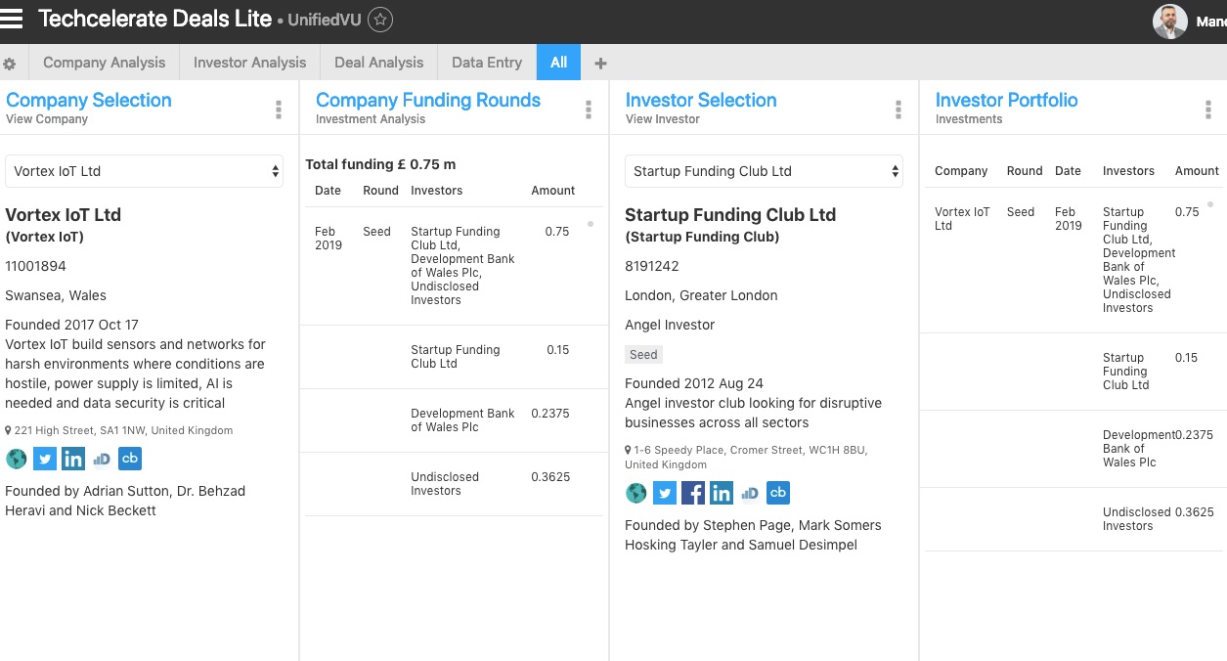Switch to the Deal Analysis tab

378,63
